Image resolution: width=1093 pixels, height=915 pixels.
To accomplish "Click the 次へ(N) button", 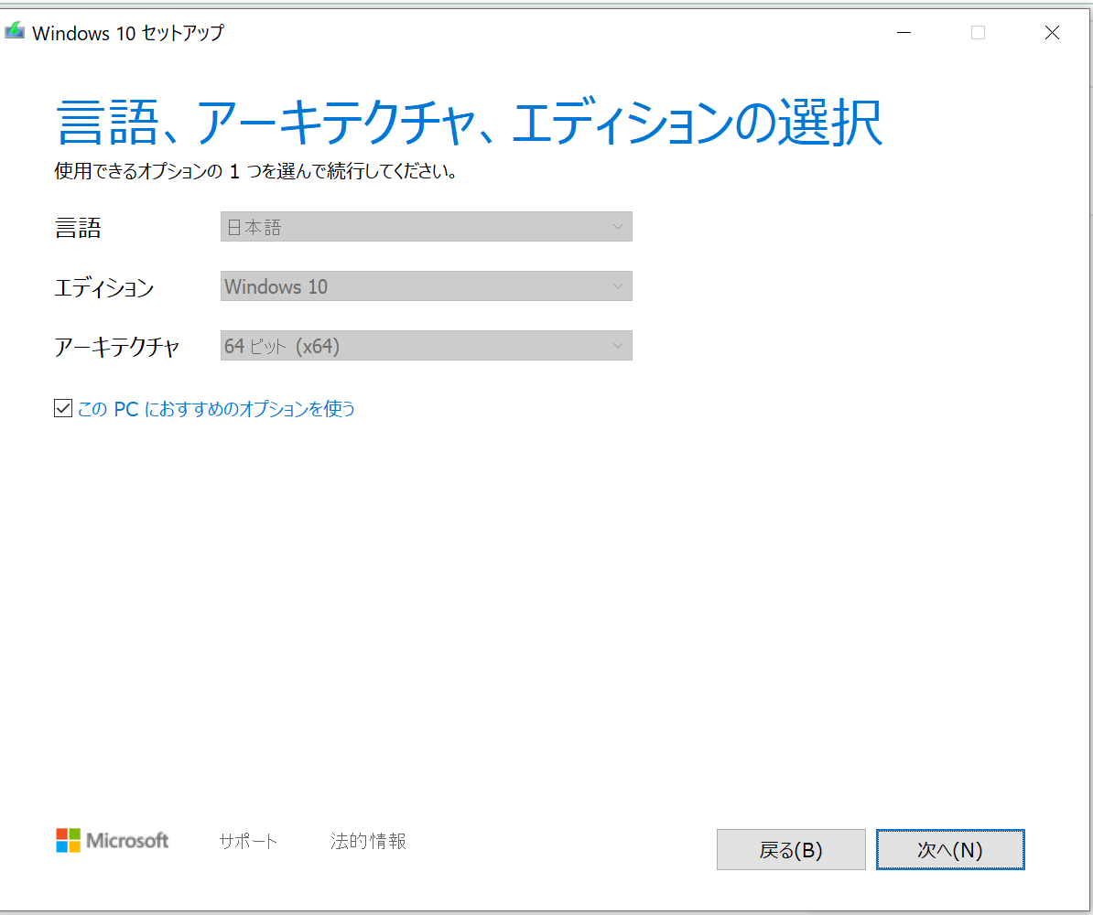I will pos(949,849).
